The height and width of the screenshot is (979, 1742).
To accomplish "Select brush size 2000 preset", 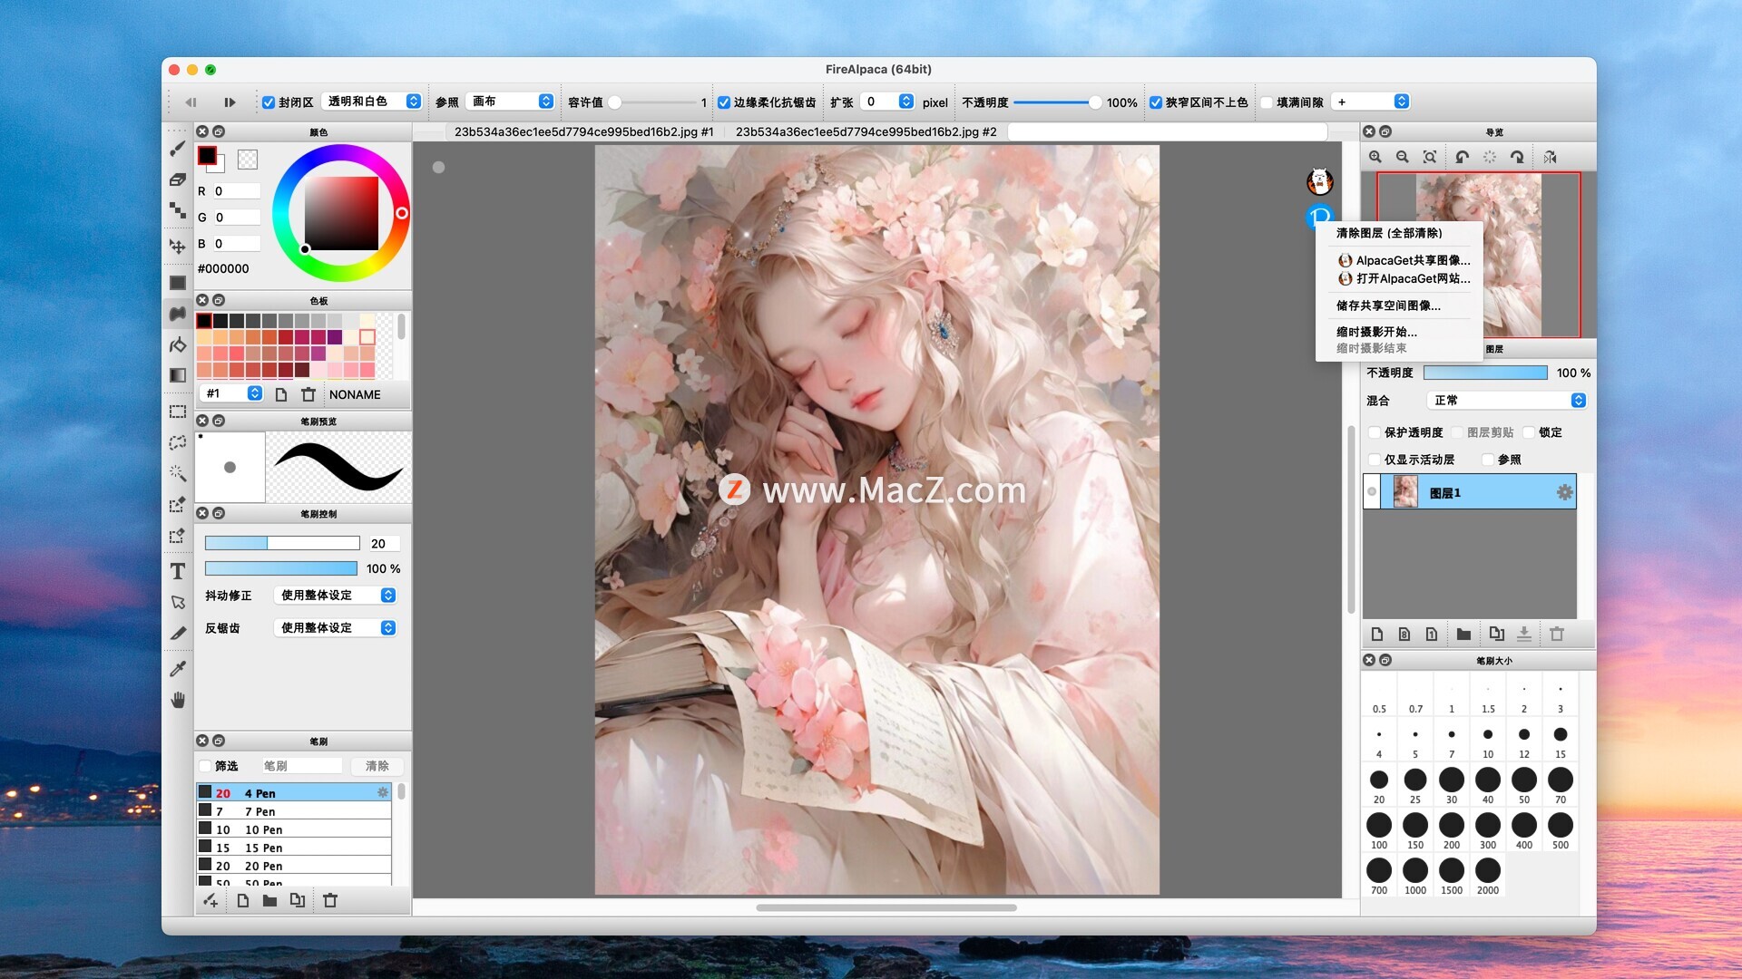I will pyautogui.click(x=1488, y=875).
